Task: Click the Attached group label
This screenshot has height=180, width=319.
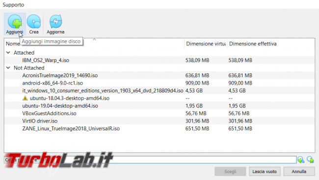Action: click(24, 53)
